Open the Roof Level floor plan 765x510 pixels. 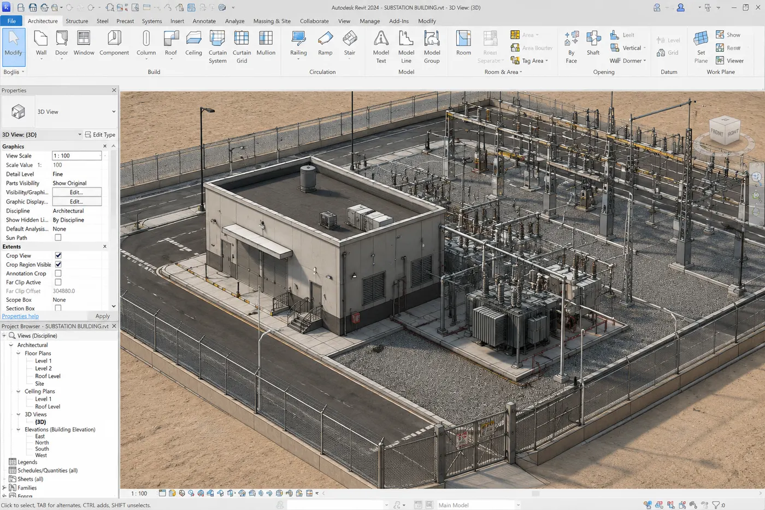pyautogui.click(x=48, y=376)
